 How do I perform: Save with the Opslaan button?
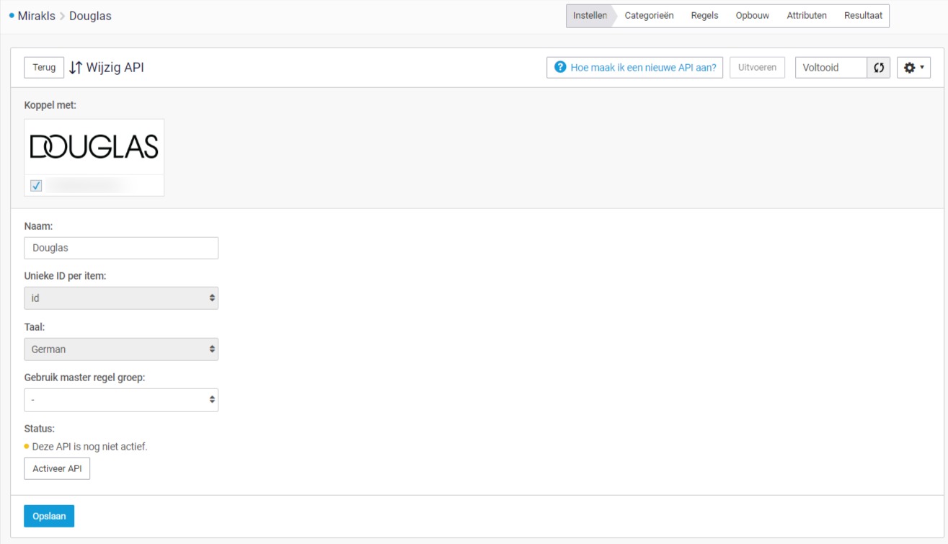pyautogui.click(x=49, y=516)
